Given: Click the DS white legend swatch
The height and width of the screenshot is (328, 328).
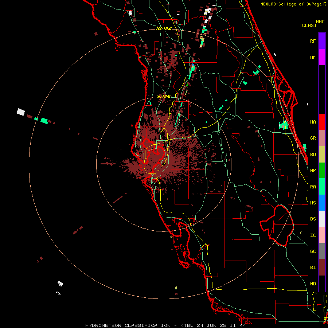Looking at the screenshot, I should click(322, 219).
